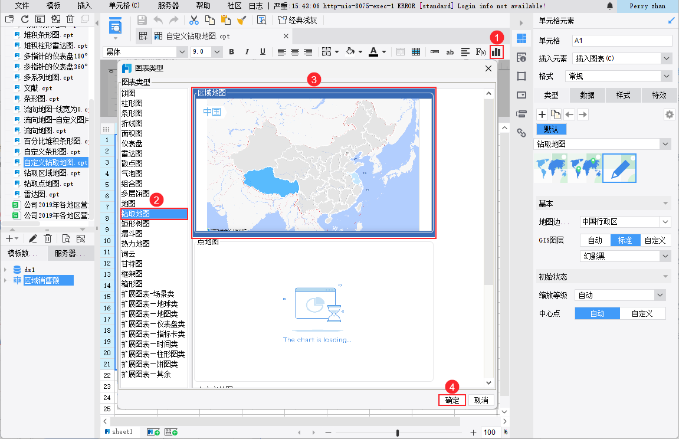Click the insert chart toolbar icon
Viewport: 679px width, 439px height.
point(496,52)
